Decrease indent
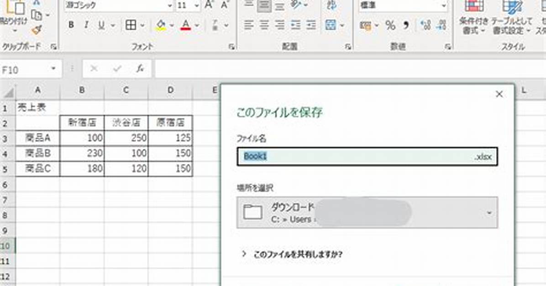The width and height of the screenshot is (546, 286). 296,25
